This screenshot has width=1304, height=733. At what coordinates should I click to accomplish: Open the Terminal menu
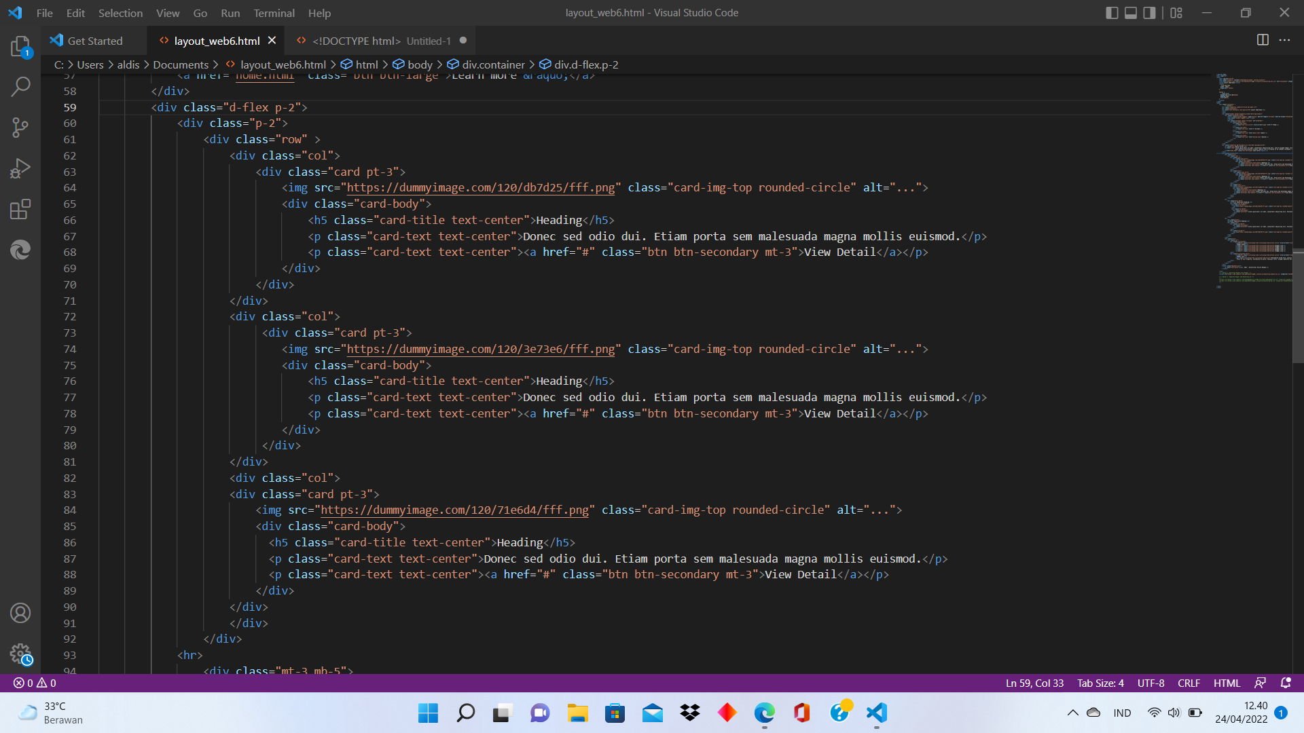point(274,13)
